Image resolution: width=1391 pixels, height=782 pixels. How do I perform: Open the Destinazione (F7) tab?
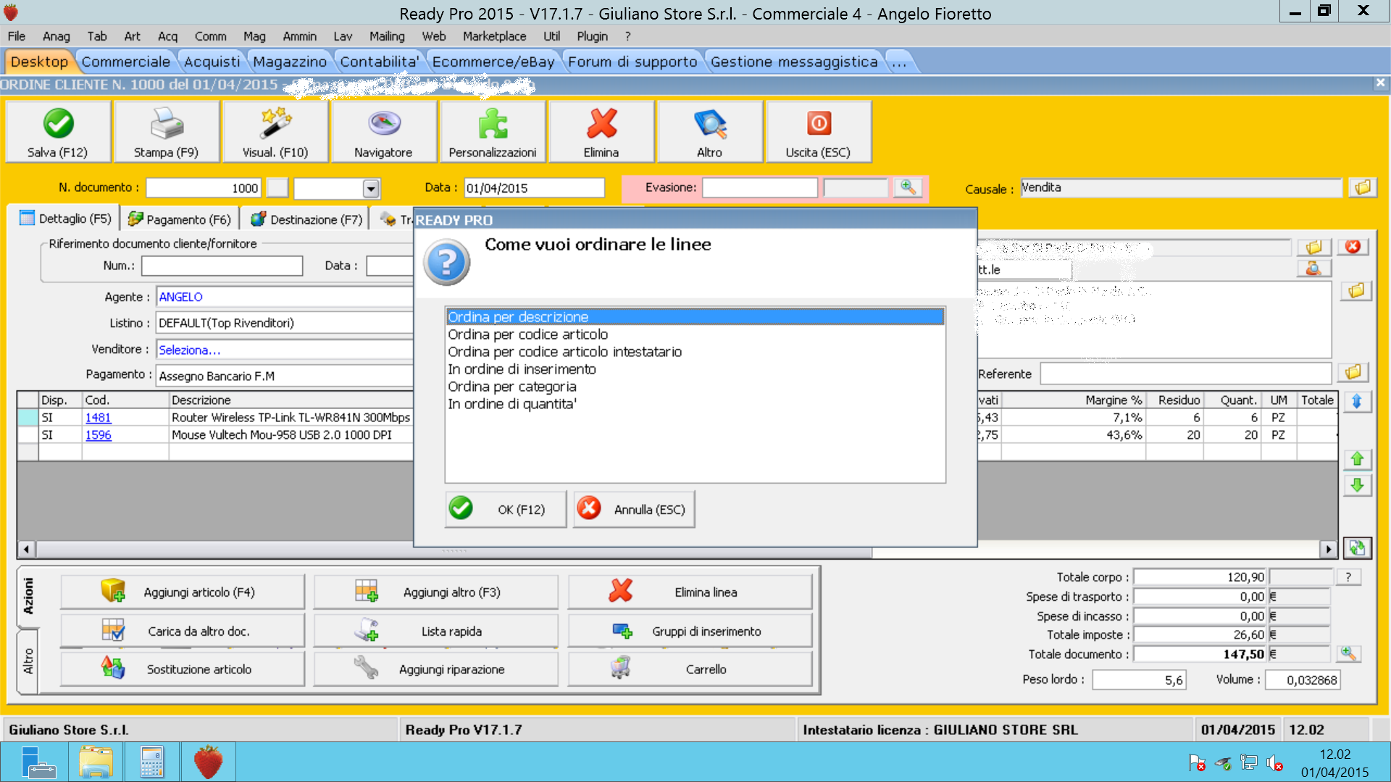[306, 219]
